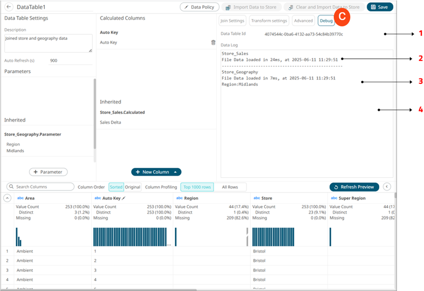Click the abc type icon for Store column

point(256,198)
